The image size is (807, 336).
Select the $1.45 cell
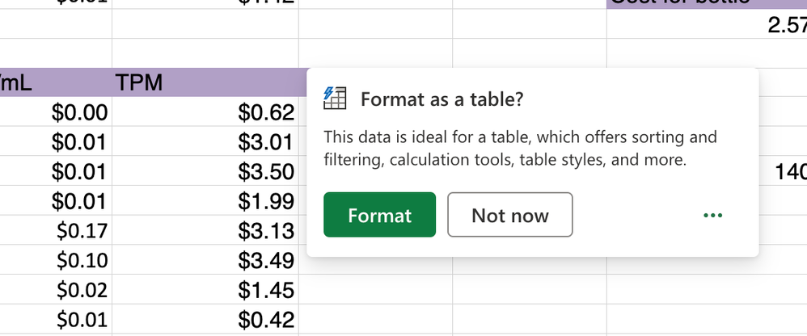[x=205, y=289]
